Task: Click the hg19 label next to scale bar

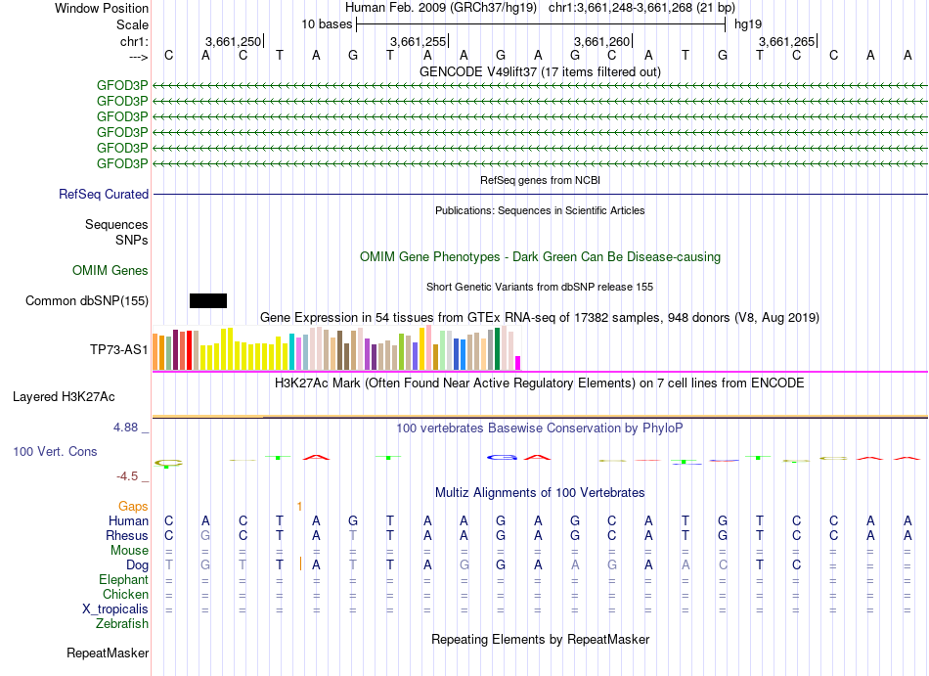Action: [748, 24]
